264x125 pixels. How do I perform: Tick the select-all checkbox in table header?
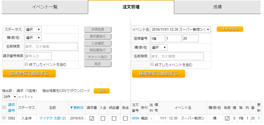coord(4,107)
